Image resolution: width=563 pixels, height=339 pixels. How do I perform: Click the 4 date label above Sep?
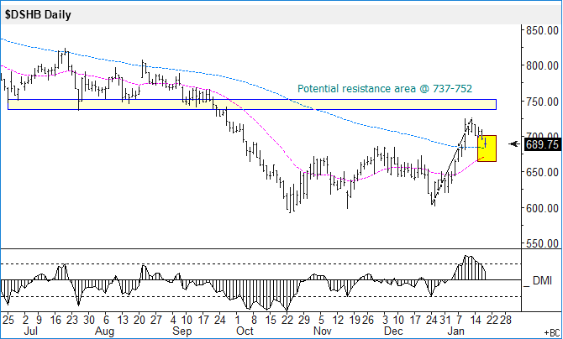(173, 320)
